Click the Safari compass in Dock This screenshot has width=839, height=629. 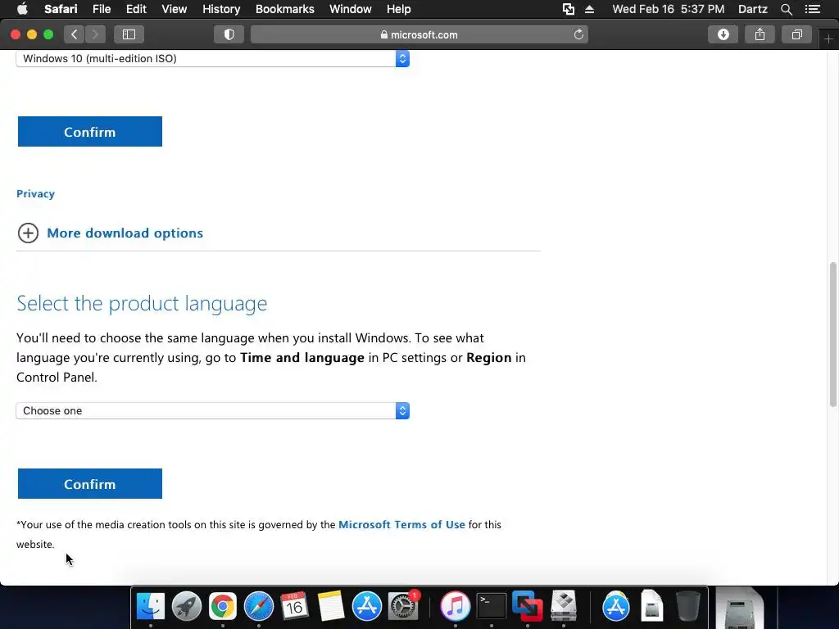(x=258, y=607)
